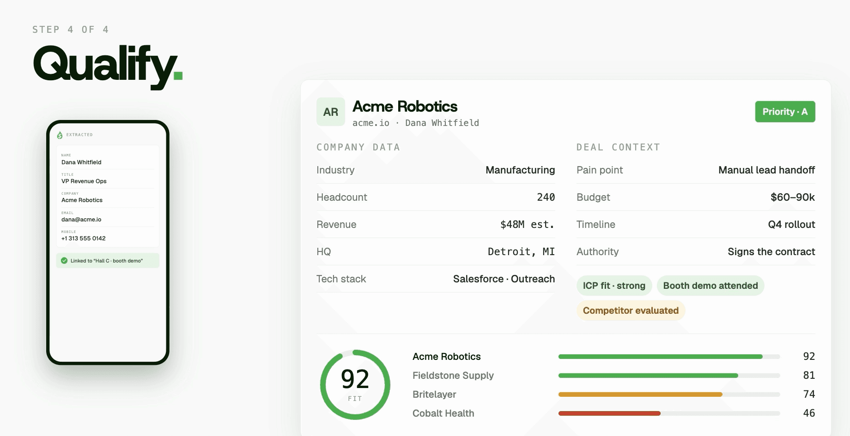The image size is (850, 436).
Task: Select the Competitor evaluated tag
Action: [631, 311]
